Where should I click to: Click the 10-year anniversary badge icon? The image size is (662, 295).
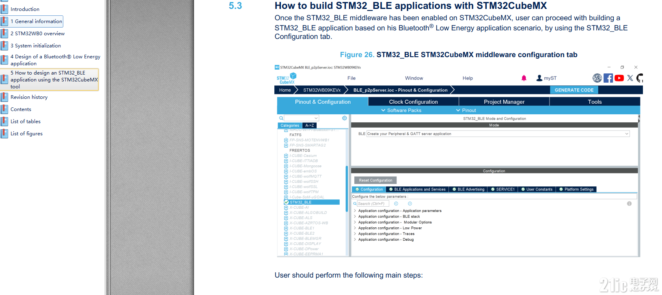[x=597, y=78]
